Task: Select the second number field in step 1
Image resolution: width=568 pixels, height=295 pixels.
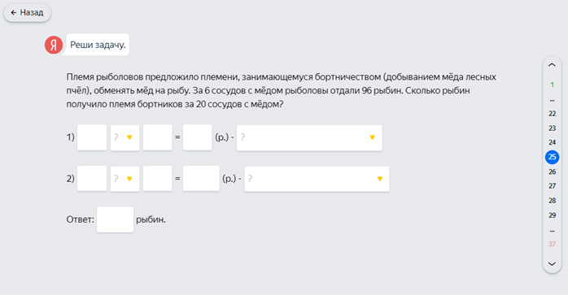Action: click(x=158, y=137)
